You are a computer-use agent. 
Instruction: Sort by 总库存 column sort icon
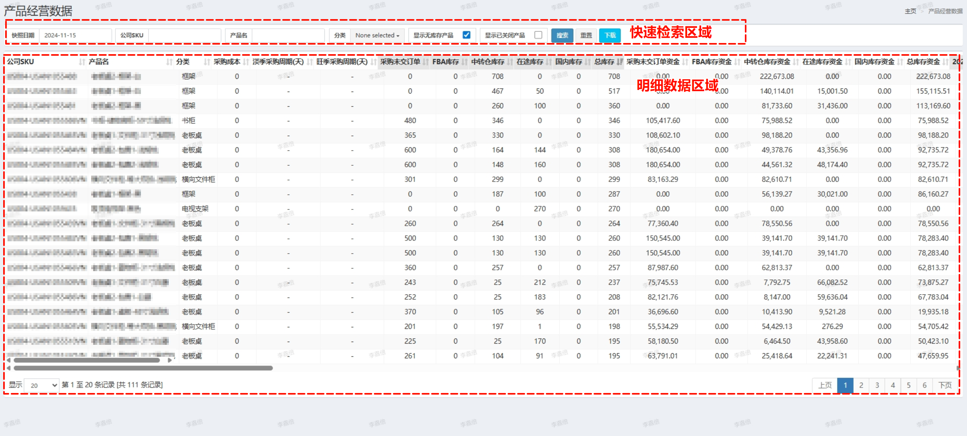tap(619, 62)
